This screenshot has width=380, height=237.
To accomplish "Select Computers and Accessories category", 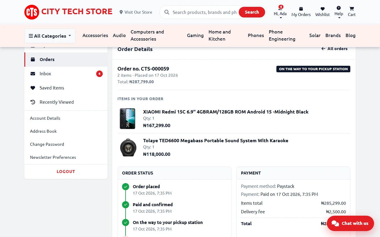I will point(147,36).
